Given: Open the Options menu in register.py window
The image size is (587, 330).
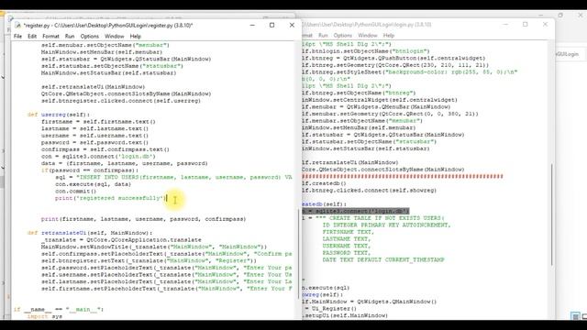Looking at the screenshot, I should pos(90,37).
